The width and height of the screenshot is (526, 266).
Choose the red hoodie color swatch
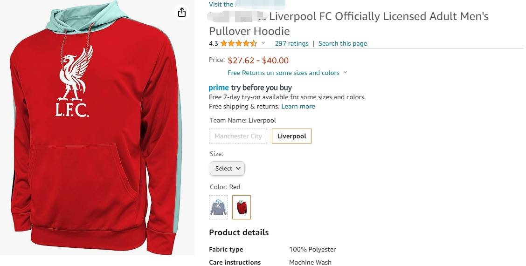[242, 207]
